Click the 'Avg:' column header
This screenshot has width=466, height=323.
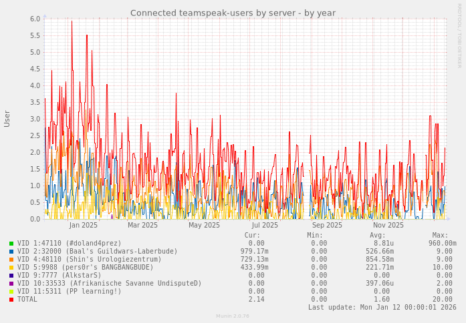tap(378, 236)
